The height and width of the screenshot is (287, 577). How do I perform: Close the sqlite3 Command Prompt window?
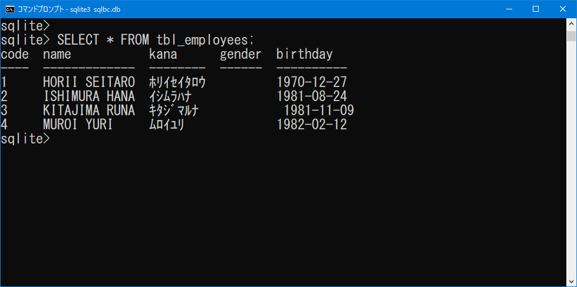[x=563, y=9]
